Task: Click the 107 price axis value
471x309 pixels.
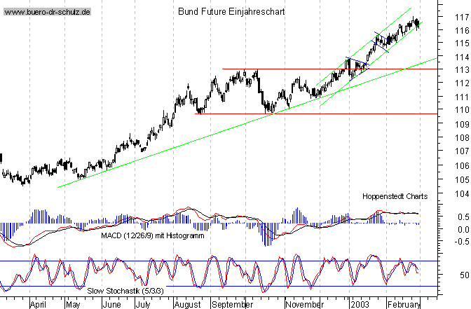Action: [x=462, y=151]
